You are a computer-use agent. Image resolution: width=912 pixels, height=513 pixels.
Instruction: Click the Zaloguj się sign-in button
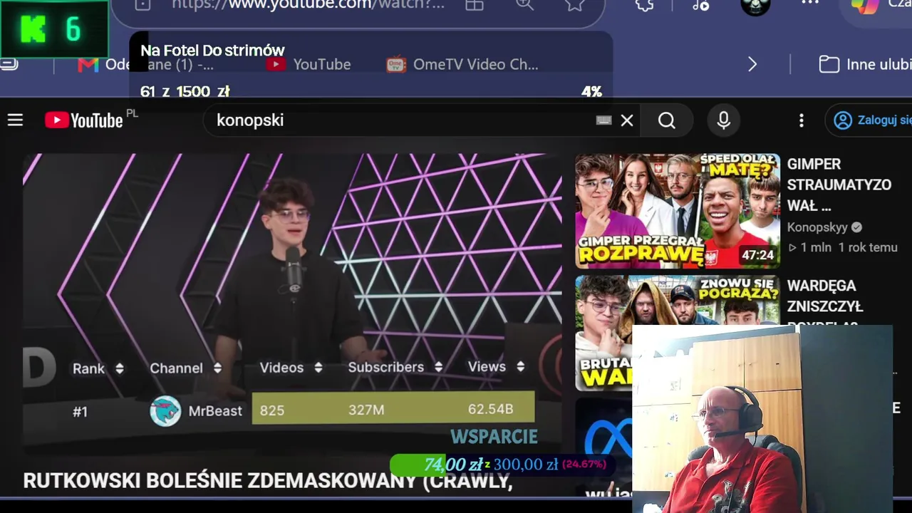tap(871, 120)
